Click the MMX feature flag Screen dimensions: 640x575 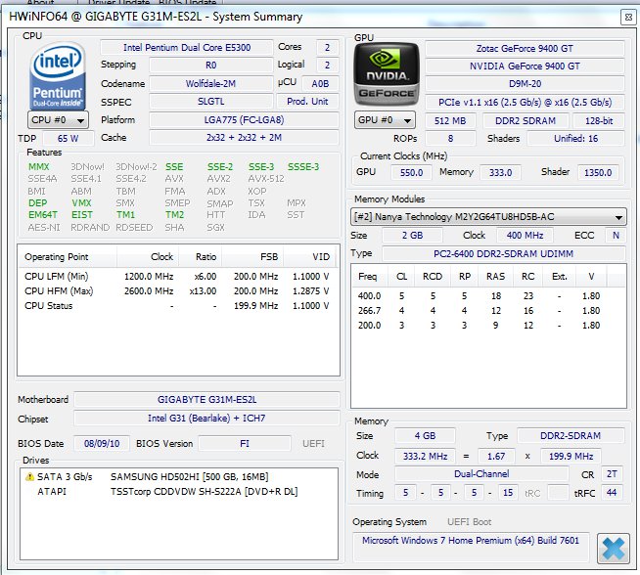click(x=39, y=166)
